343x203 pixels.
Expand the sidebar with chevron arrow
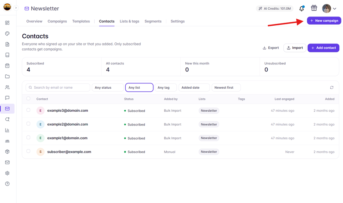pyautogui.click(x=16, y=8)
